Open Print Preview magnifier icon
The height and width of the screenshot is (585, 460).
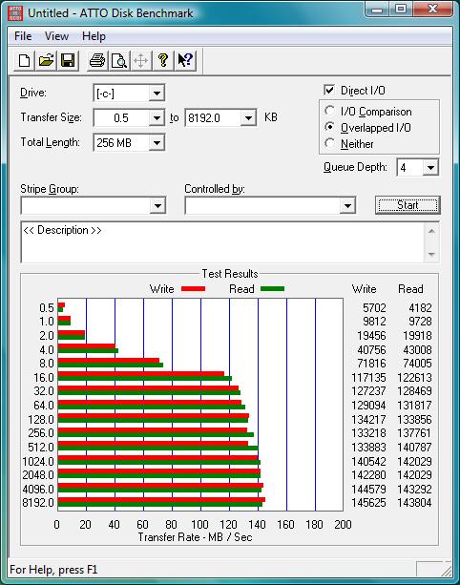click(119, 60)
